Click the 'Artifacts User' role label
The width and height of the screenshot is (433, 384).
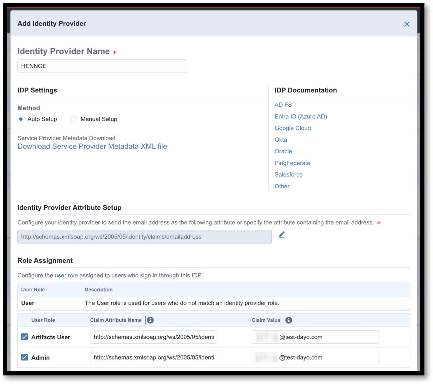coord(51,337)
